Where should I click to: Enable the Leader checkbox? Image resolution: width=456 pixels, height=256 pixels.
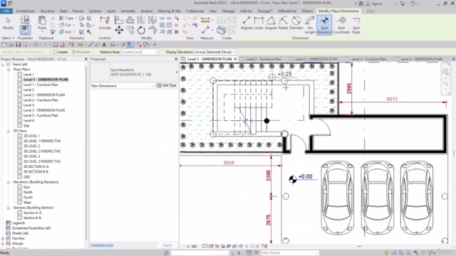click(55, 52)
